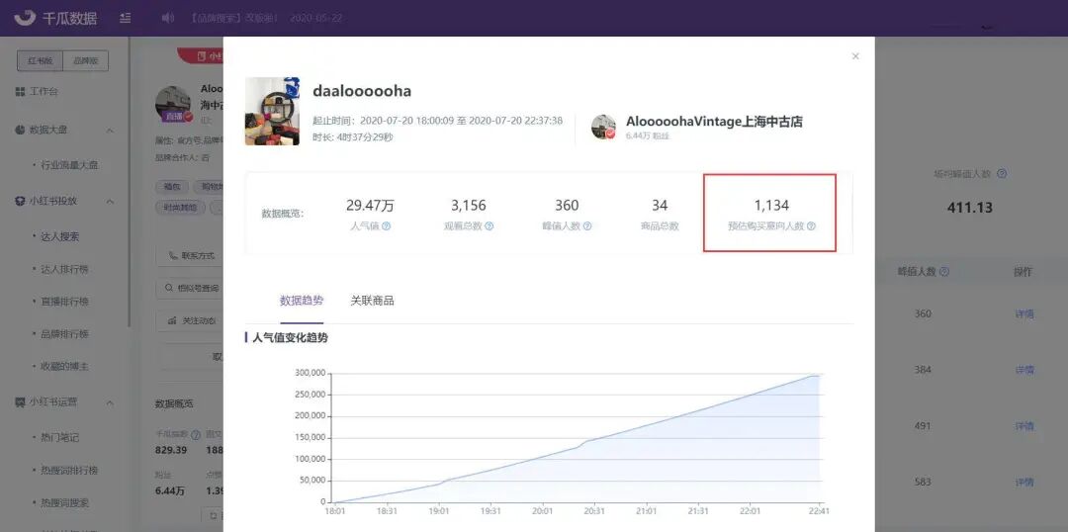Click the help icon next to 千瓜指数
The image size is (1068, 532).
click(196, 434)
